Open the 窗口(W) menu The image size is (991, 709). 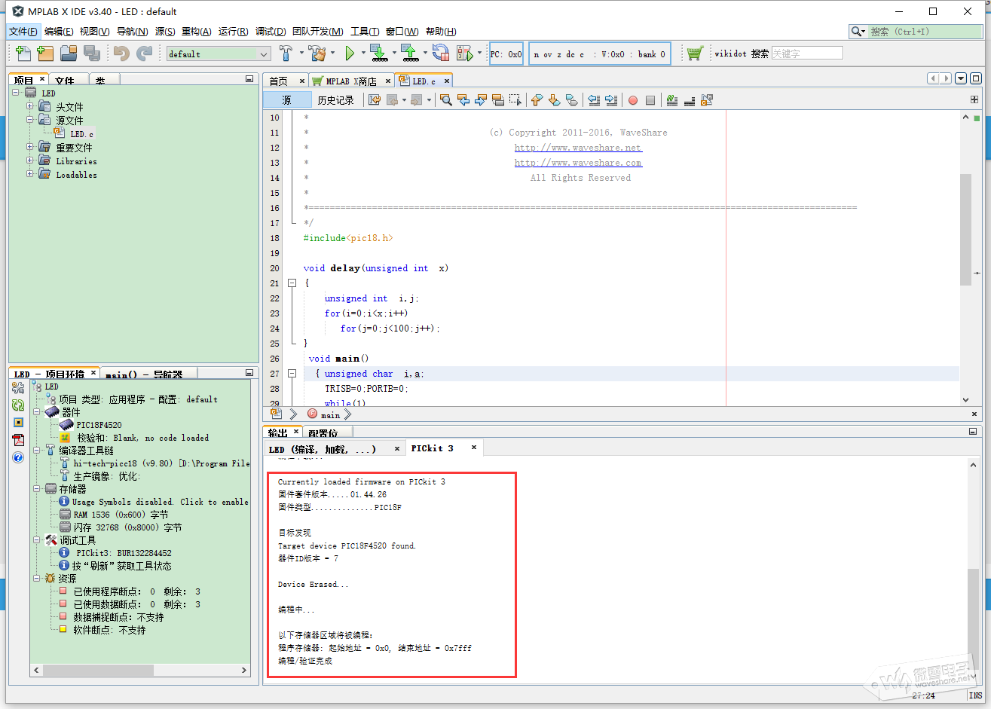click(402, 32)
